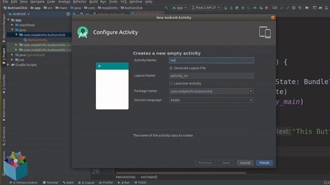Toggle the 1: Project side tab
The image size is (330, 185).
coord(4,55)
